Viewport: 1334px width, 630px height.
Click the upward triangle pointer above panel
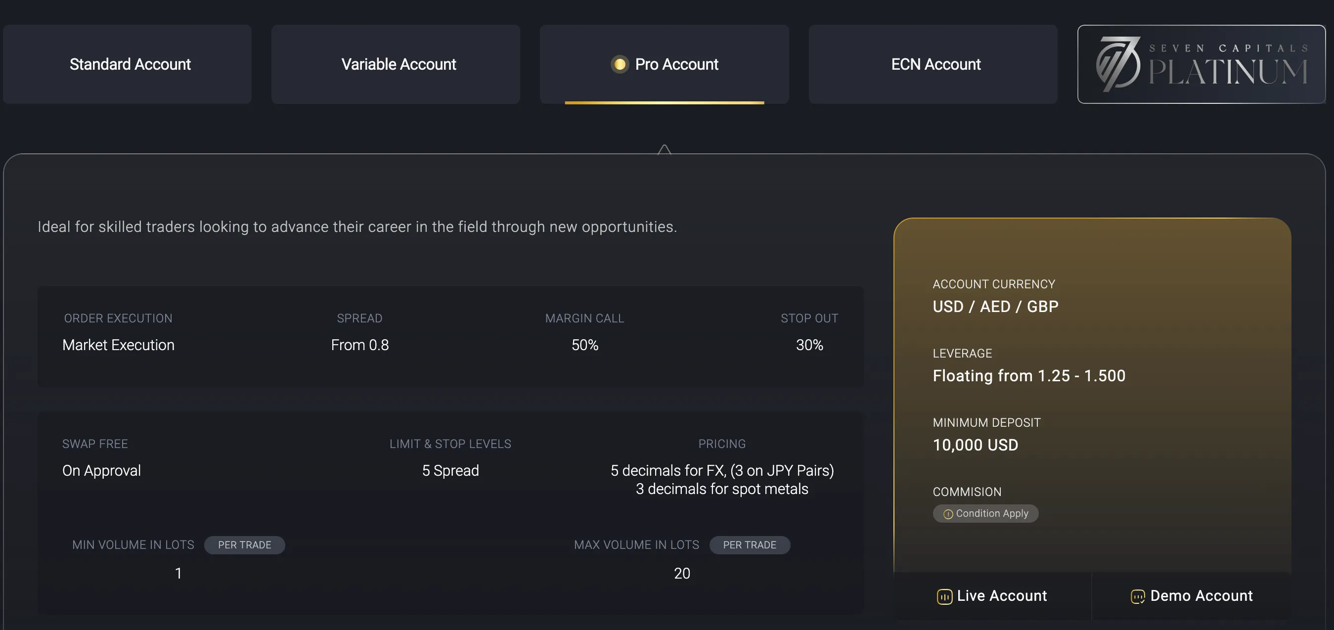pos(665,149)
